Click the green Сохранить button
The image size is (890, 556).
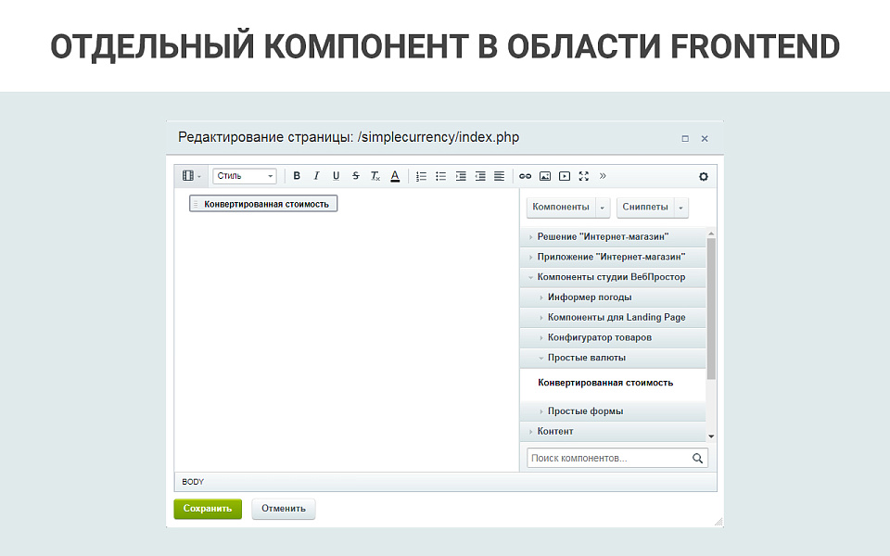(208, 509)
